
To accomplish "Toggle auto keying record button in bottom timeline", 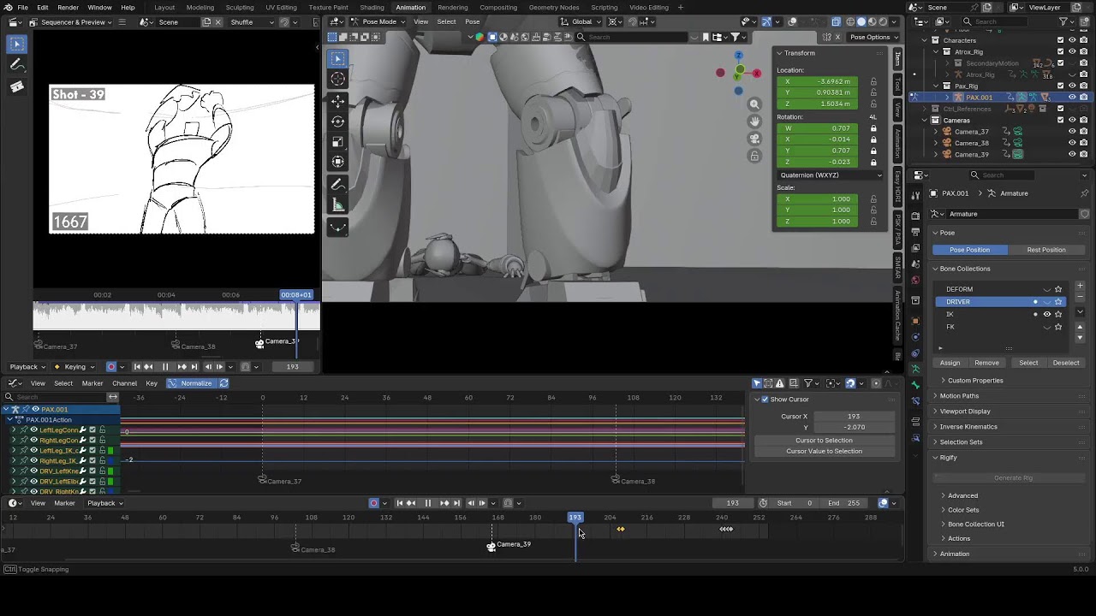I will pyautogui.click(x=373, y=503).
